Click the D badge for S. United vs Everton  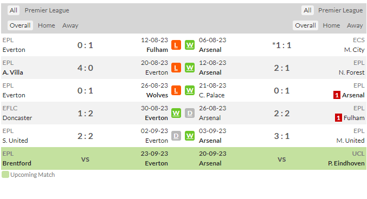coord(176,136)
